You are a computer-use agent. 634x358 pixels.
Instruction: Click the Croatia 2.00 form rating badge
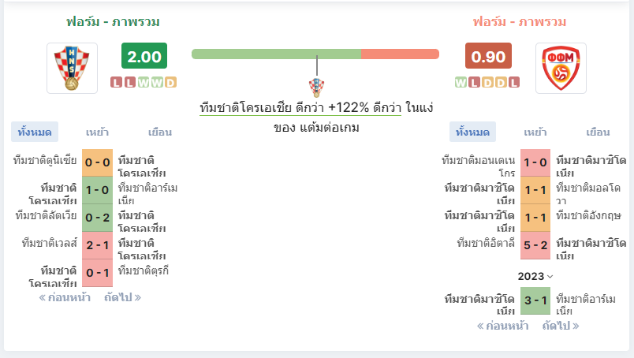click(x=144, y=57)
